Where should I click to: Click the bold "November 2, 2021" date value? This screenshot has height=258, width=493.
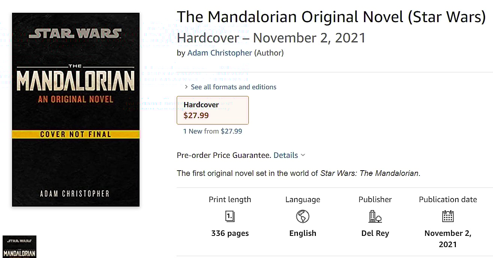[x=448, y=239]
